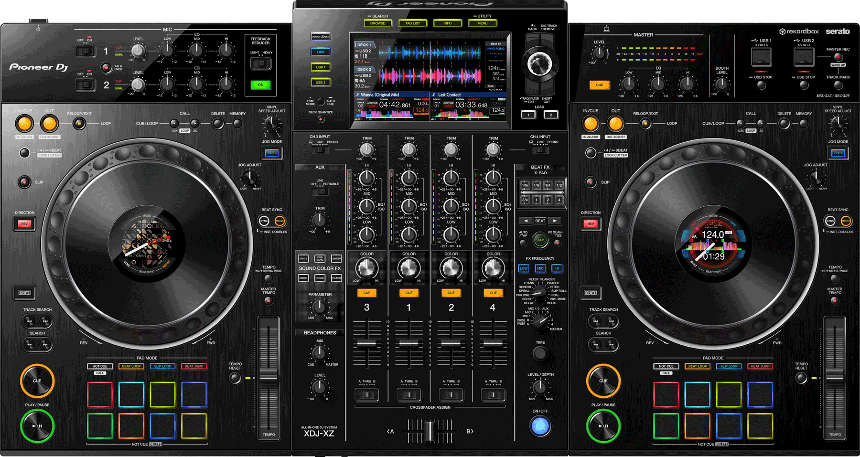Activate CRUSH sound color effect

point(320,278)
